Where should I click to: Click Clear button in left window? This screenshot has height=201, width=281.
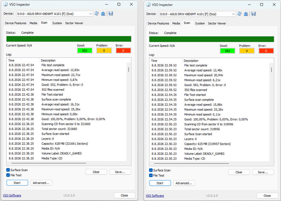[96, 172]
